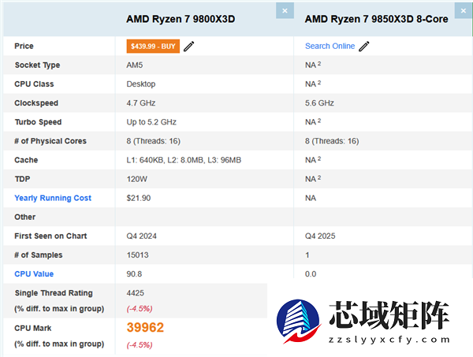Click the Q4 2024 first seen value
The image size is (473, 357).
click(141, 236)
